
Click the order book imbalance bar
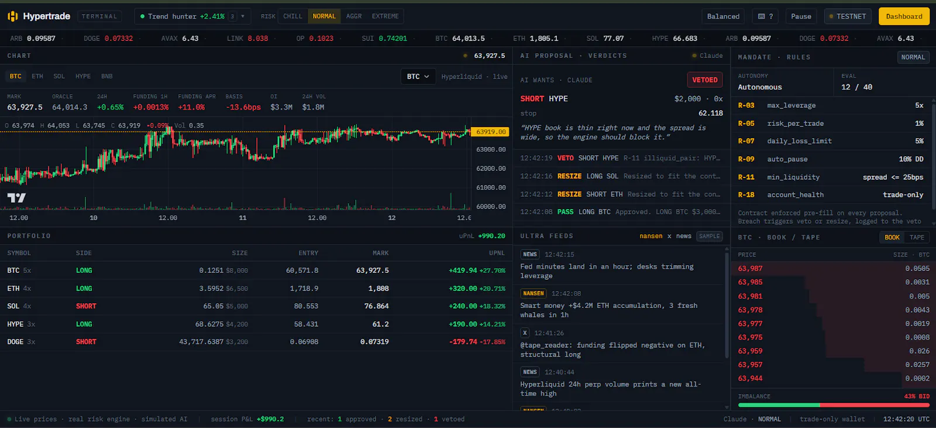pyautogui.click(x=834, y=405)
